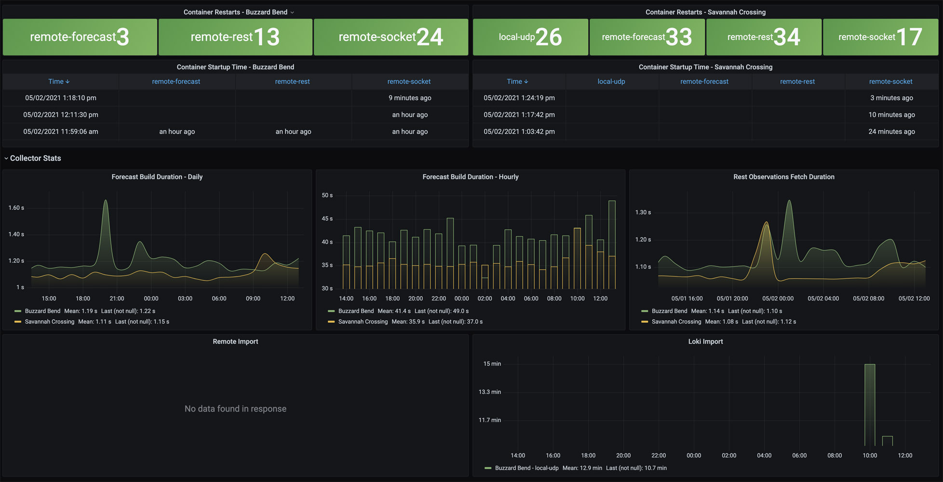Select the local-udp 26 stat tile

[530, 37]
